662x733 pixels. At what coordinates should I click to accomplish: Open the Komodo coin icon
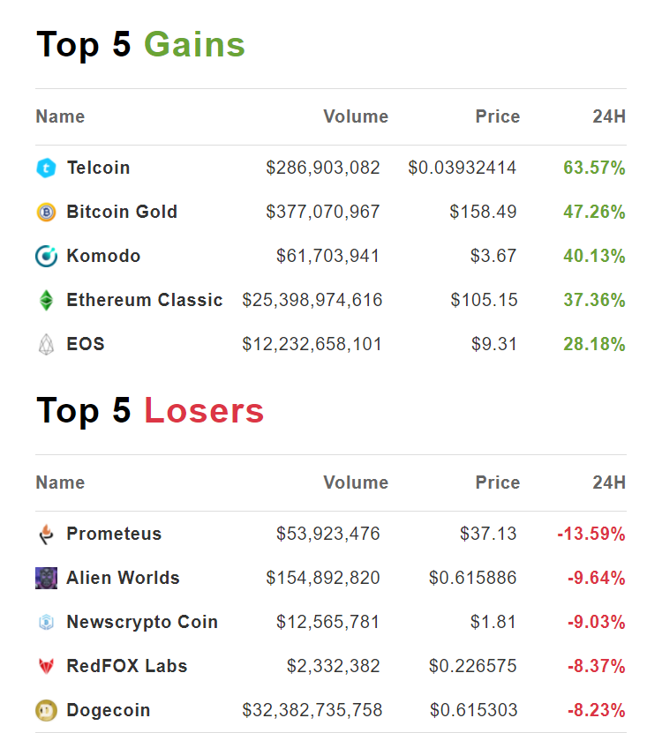click(x=46, y=256)
